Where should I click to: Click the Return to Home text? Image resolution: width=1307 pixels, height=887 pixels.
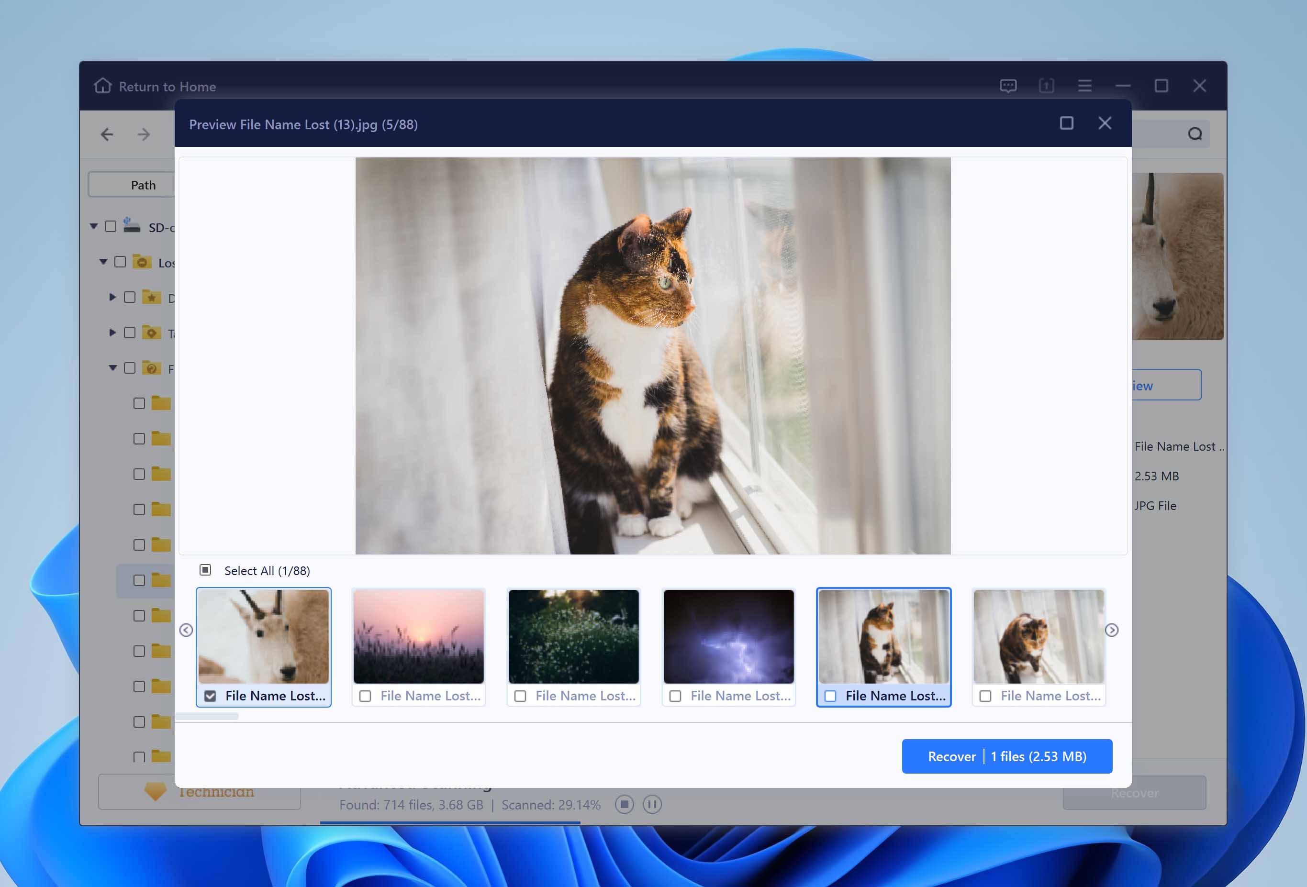click(x=168, y=87)
